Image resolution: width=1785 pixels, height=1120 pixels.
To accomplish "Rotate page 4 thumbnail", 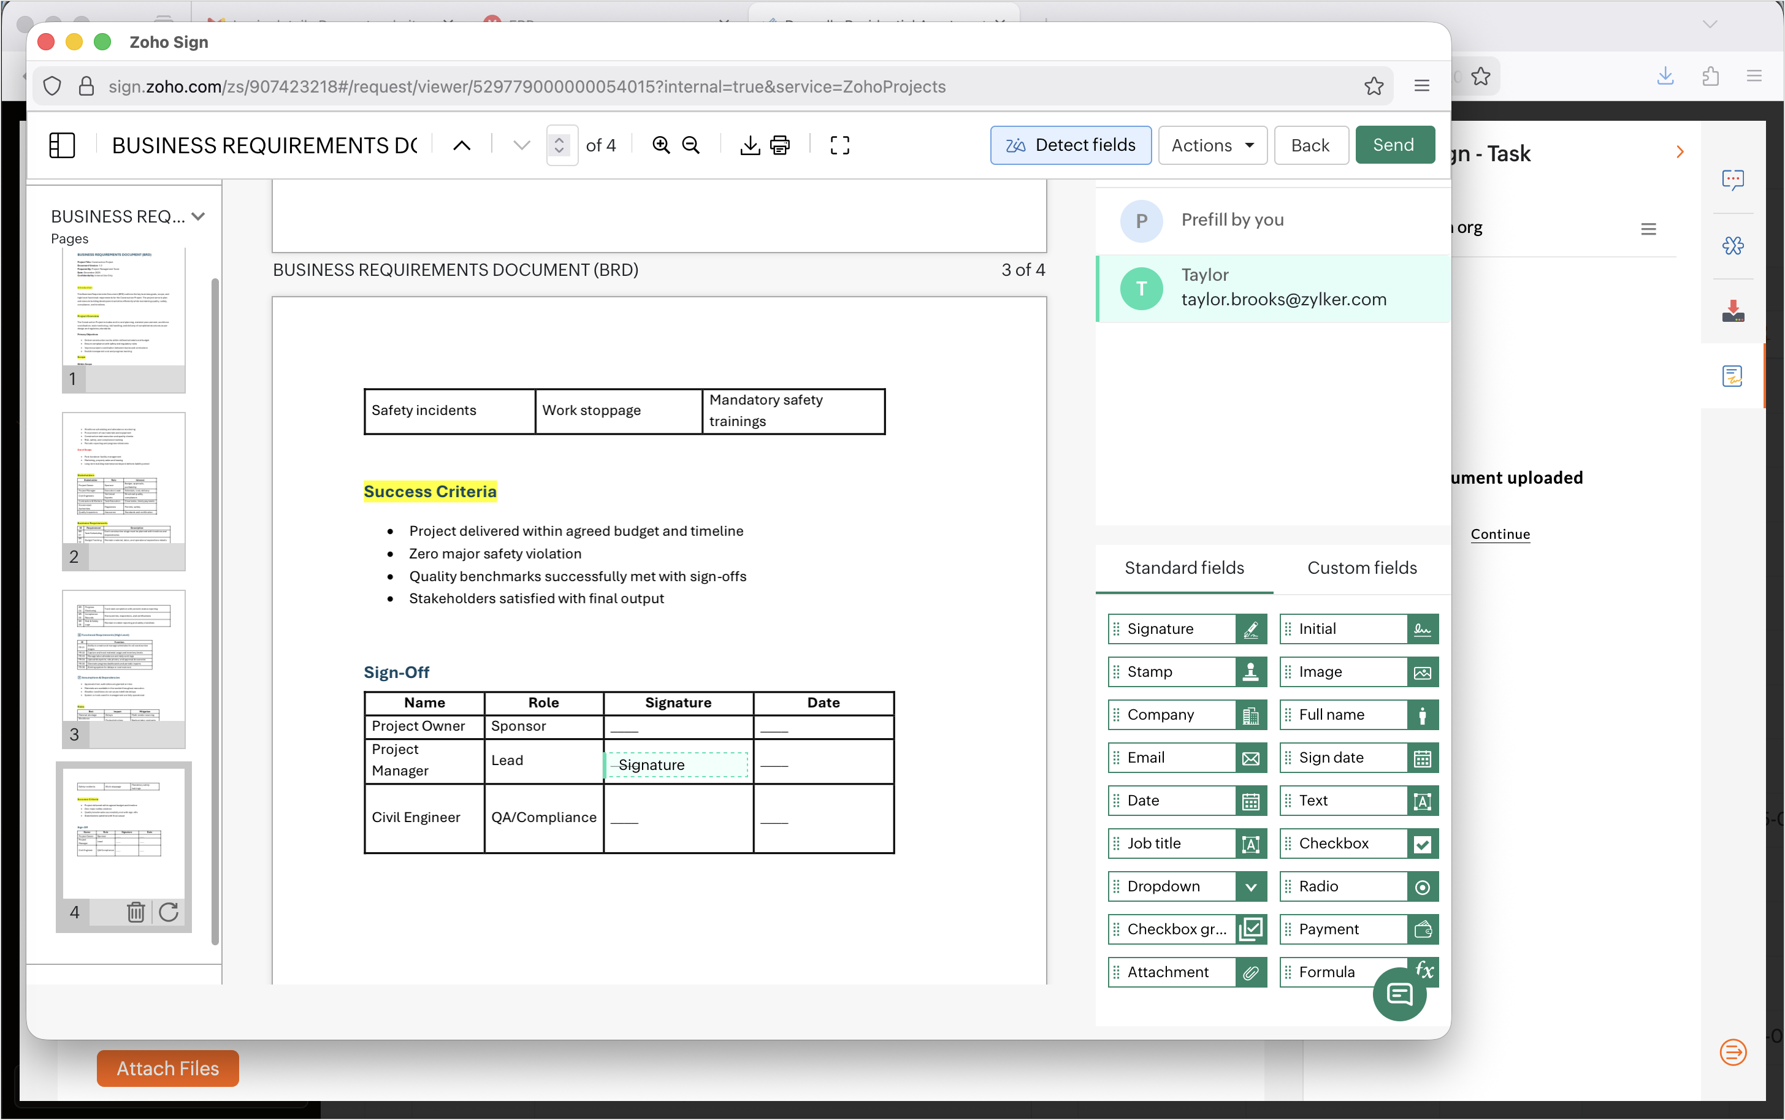I will (169, 912).
